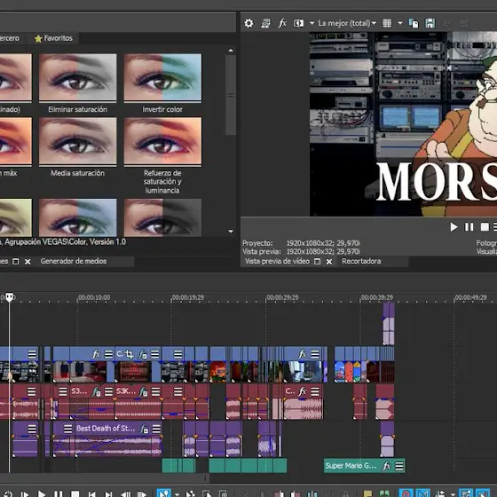Image resolution: width=497 pixels, height=497 pixels.
Task: Open menu of audio clip 'S3...'
Action: [108, 392]
